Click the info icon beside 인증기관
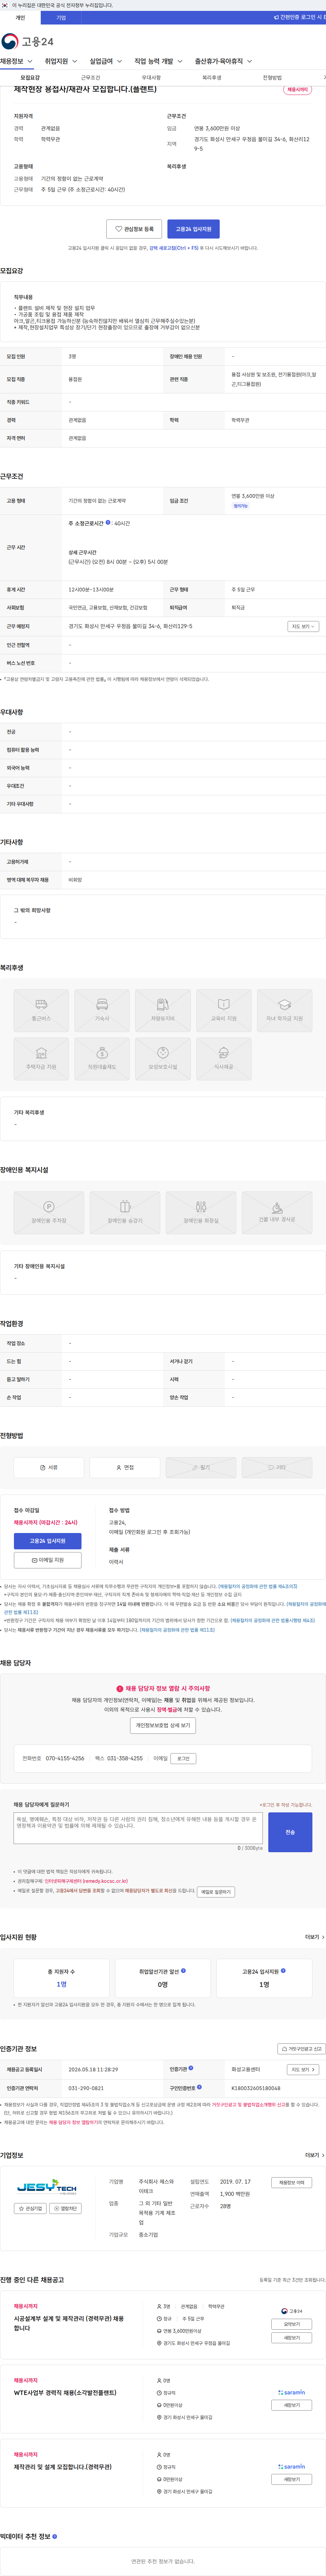The image size is (326, 2576). click(x=192, y=2068)
